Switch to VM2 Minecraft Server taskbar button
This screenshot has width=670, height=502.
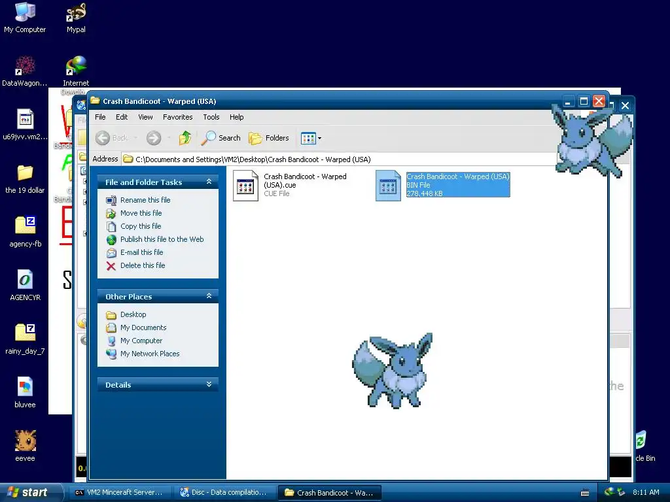pyautogui.click(x=120, y=493)
